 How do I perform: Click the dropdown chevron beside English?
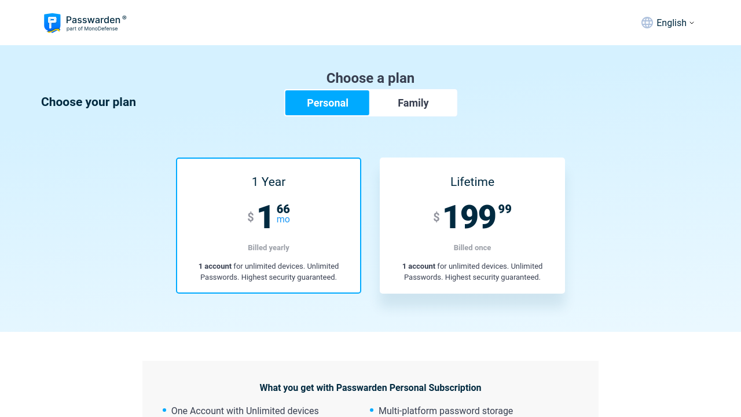(692, 23)
